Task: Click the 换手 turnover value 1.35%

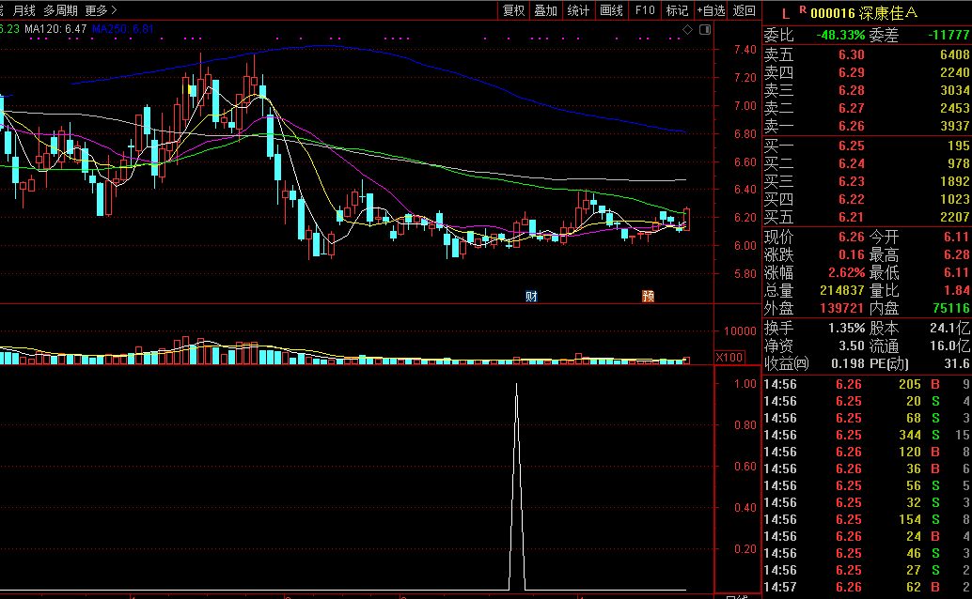Action: 846,329
